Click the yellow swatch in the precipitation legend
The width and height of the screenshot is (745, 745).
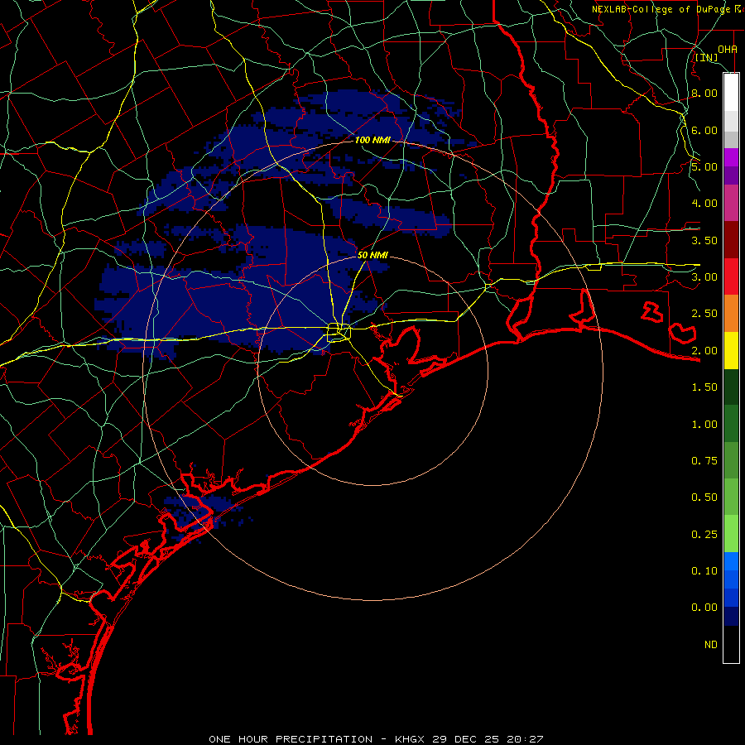coord(731,350)
